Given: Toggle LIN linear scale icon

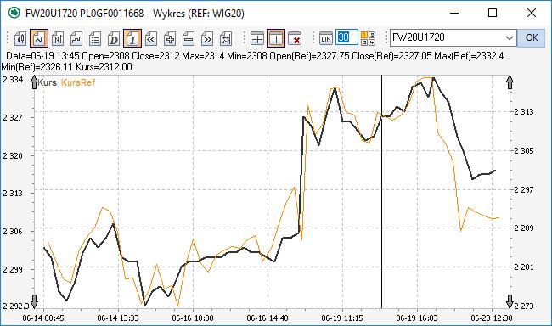Looking at the screenshot, I should (326, 38).
